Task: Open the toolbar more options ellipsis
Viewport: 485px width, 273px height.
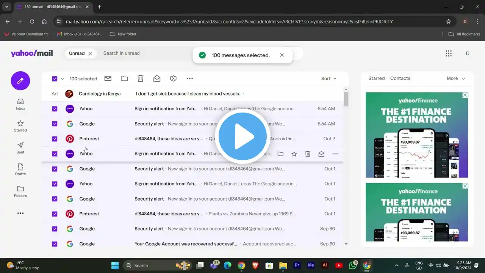Action: (x=190, y=78)
